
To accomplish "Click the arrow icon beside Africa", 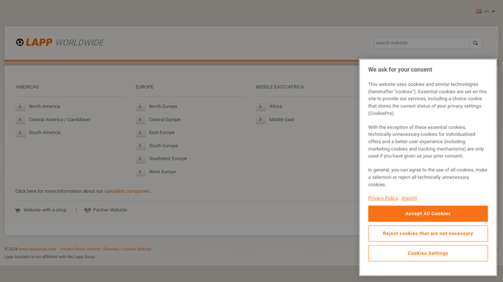I will pyautogui.click(x=261, y=106).
